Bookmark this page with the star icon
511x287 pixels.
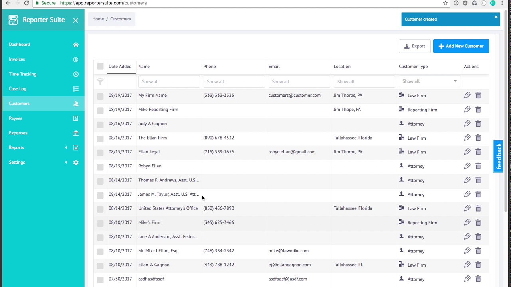coord(445,3)
